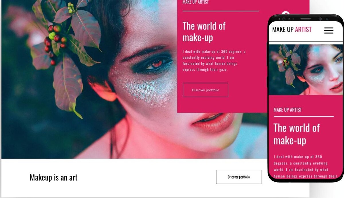Click the phone's lower left side button
Viewport: 344px width, 198px height.
267,82
